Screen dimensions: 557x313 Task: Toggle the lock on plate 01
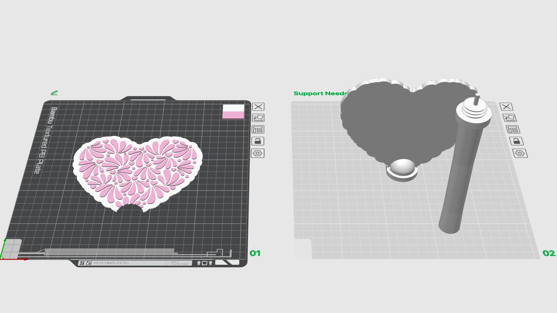click(258, 141)
